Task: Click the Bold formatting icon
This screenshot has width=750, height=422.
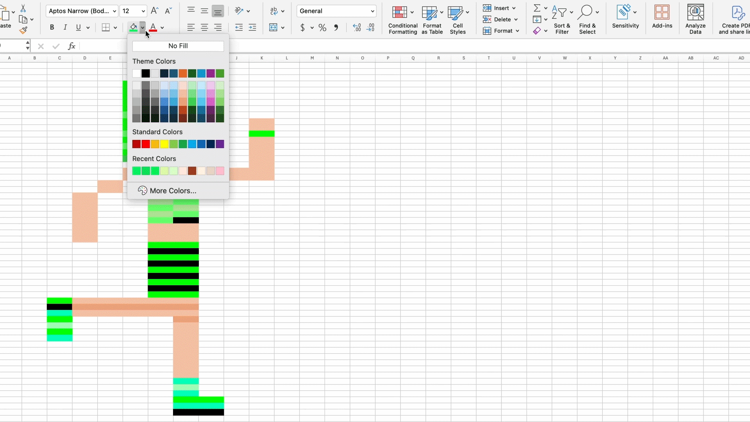Action: (52, 27)
